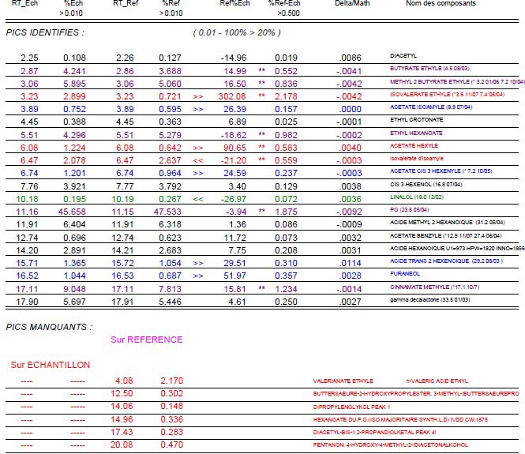Click the RT_Ref column header
525x454 pixels.
126,3
